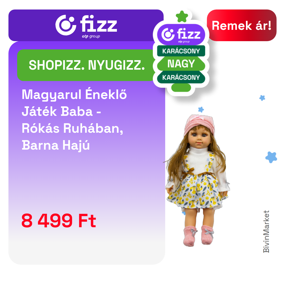Screen dimensions: 285x285
Task: Click the large blue star decoration
Action: [x=271, y=157]
